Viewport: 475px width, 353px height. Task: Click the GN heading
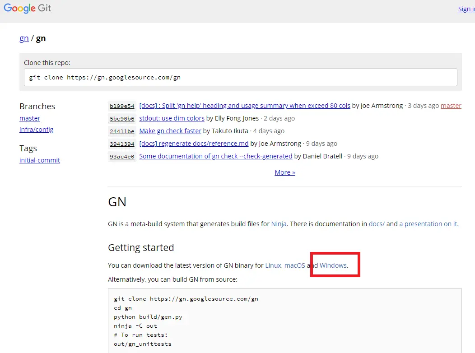[117, 202]
